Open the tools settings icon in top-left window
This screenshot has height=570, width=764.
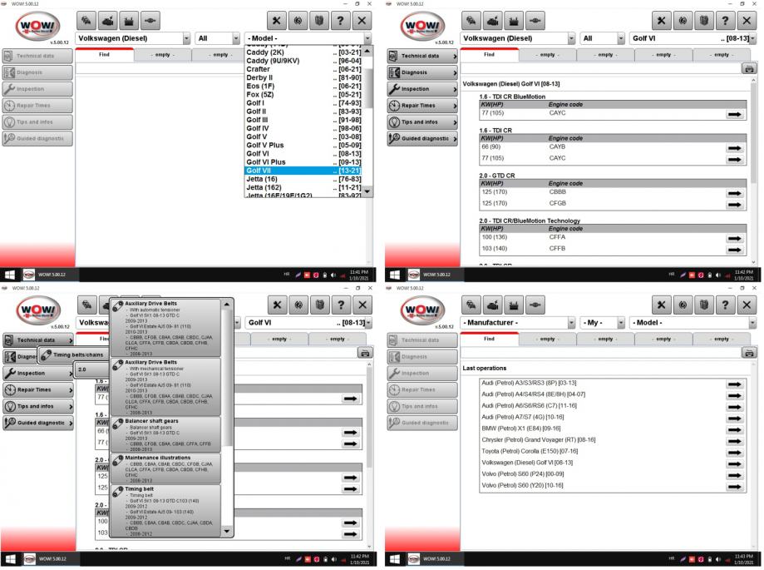point(276,21)
